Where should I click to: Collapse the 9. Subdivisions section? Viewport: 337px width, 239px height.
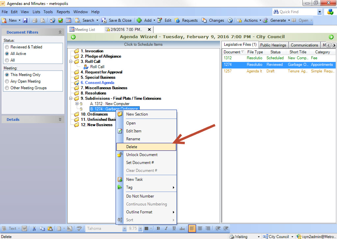71,99
